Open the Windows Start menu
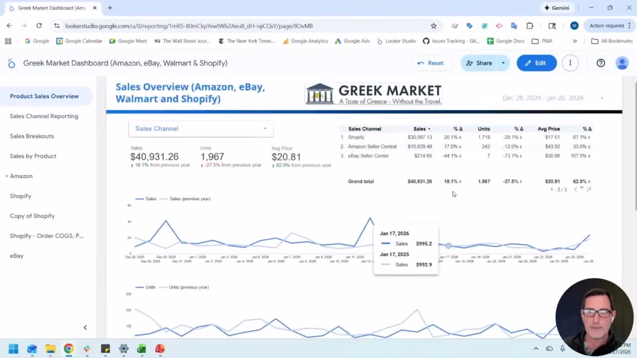637x358 pixels. click(13, 349)
